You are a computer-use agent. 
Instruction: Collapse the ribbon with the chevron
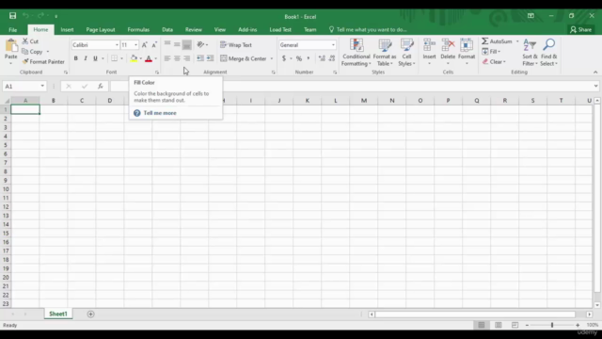click(595, 72)
